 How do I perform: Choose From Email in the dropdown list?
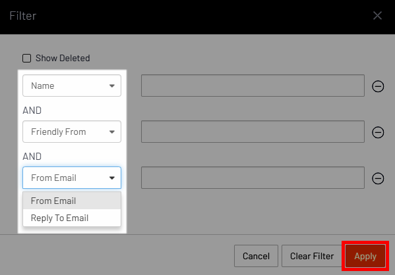point(72,201)
